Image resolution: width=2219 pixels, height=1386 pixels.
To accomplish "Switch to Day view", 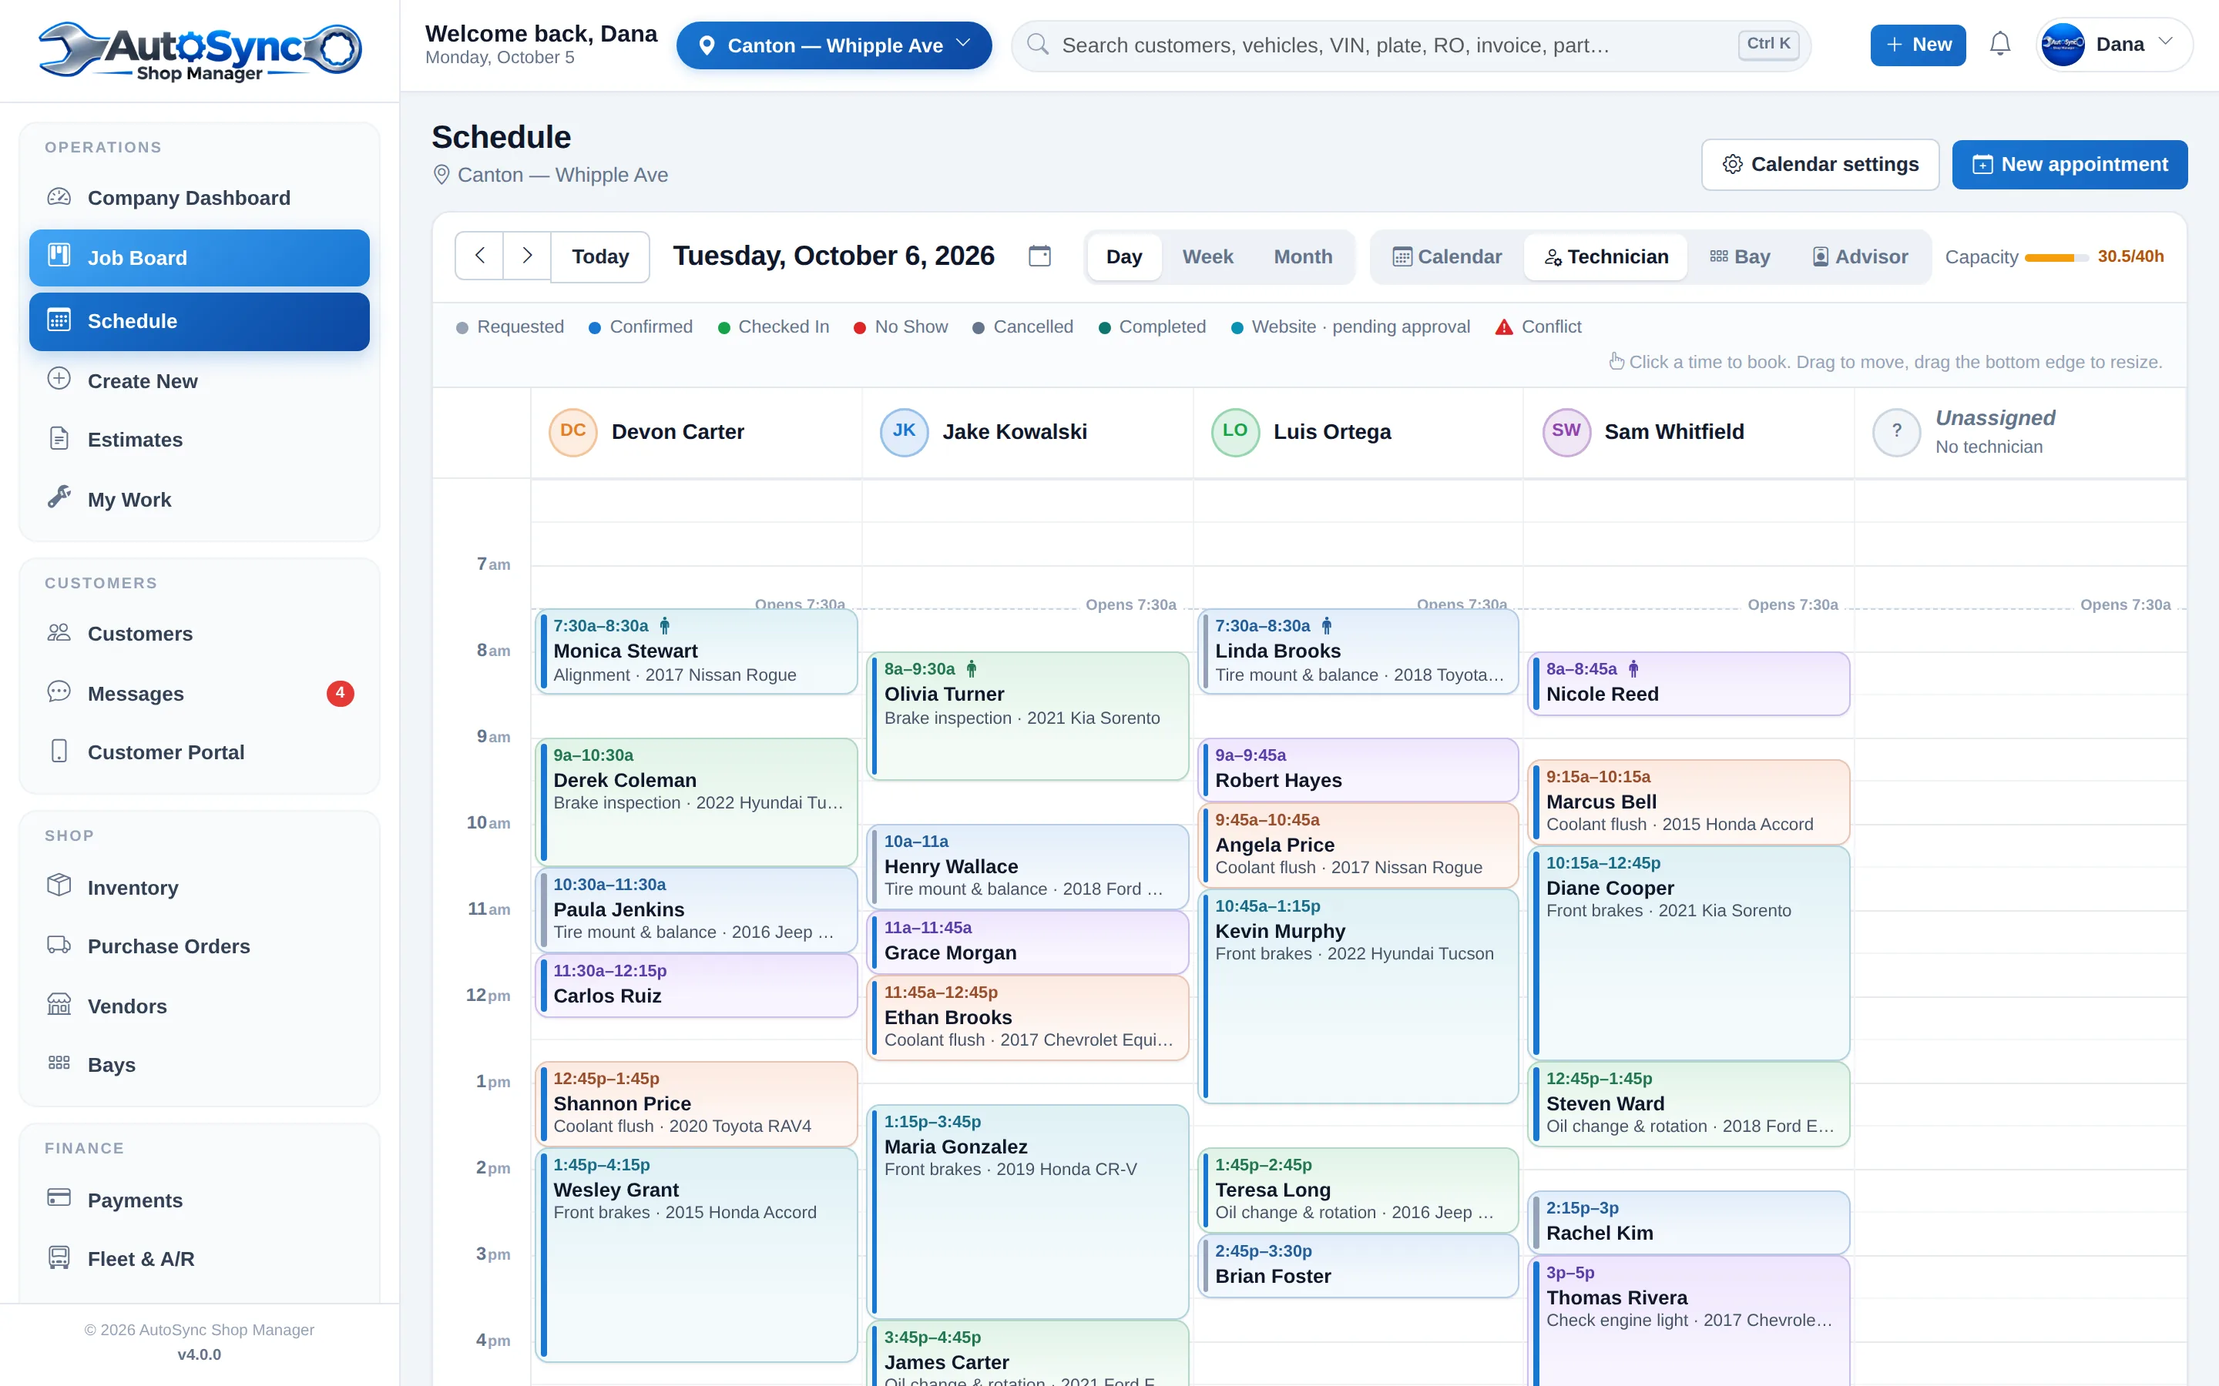I will click(1123, 256).
